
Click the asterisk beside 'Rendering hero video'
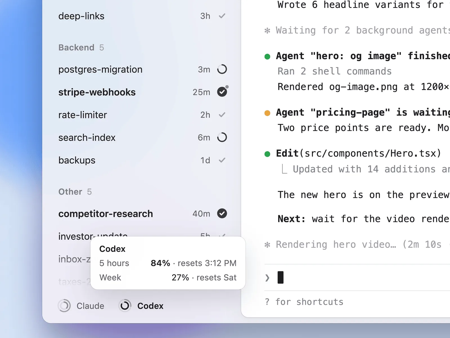[267, 245]
